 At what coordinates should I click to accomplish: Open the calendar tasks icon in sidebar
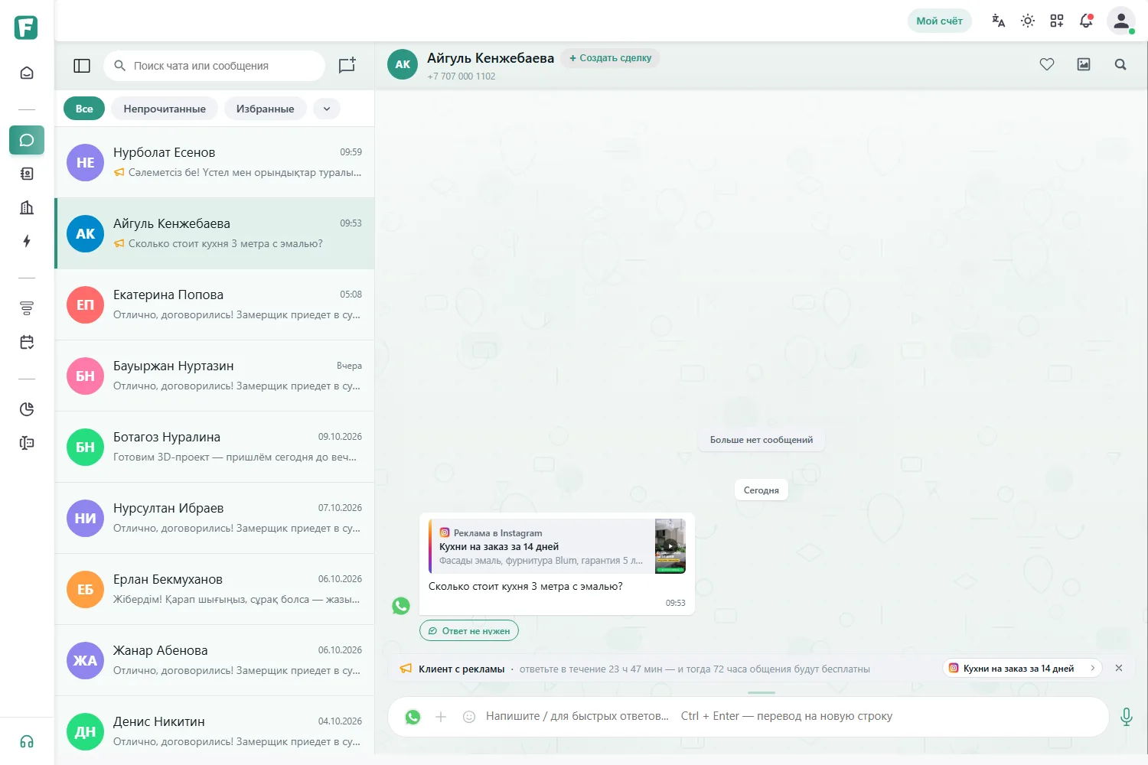(x=27, y=342)
